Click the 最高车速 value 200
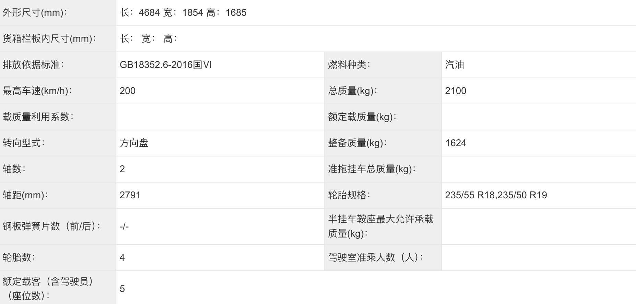Image resolution: width=636 pixels, height=304 pixels. tap(128, 91)
